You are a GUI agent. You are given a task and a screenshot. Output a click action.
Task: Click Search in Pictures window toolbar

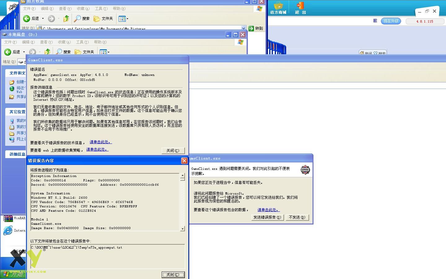pos(82,19)
